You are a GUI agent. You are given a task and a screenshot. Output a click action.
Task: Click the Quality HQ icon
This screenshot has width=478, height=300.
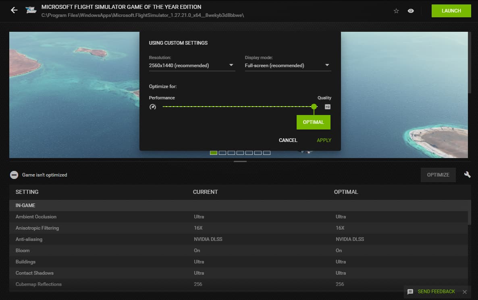tap(327, 107)
